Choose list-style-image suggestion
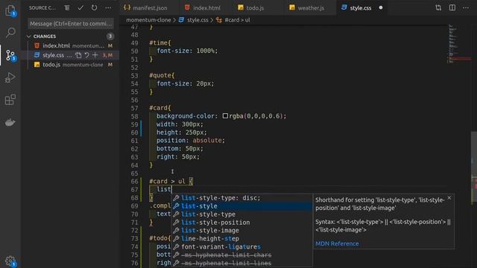 pos(241,230)
